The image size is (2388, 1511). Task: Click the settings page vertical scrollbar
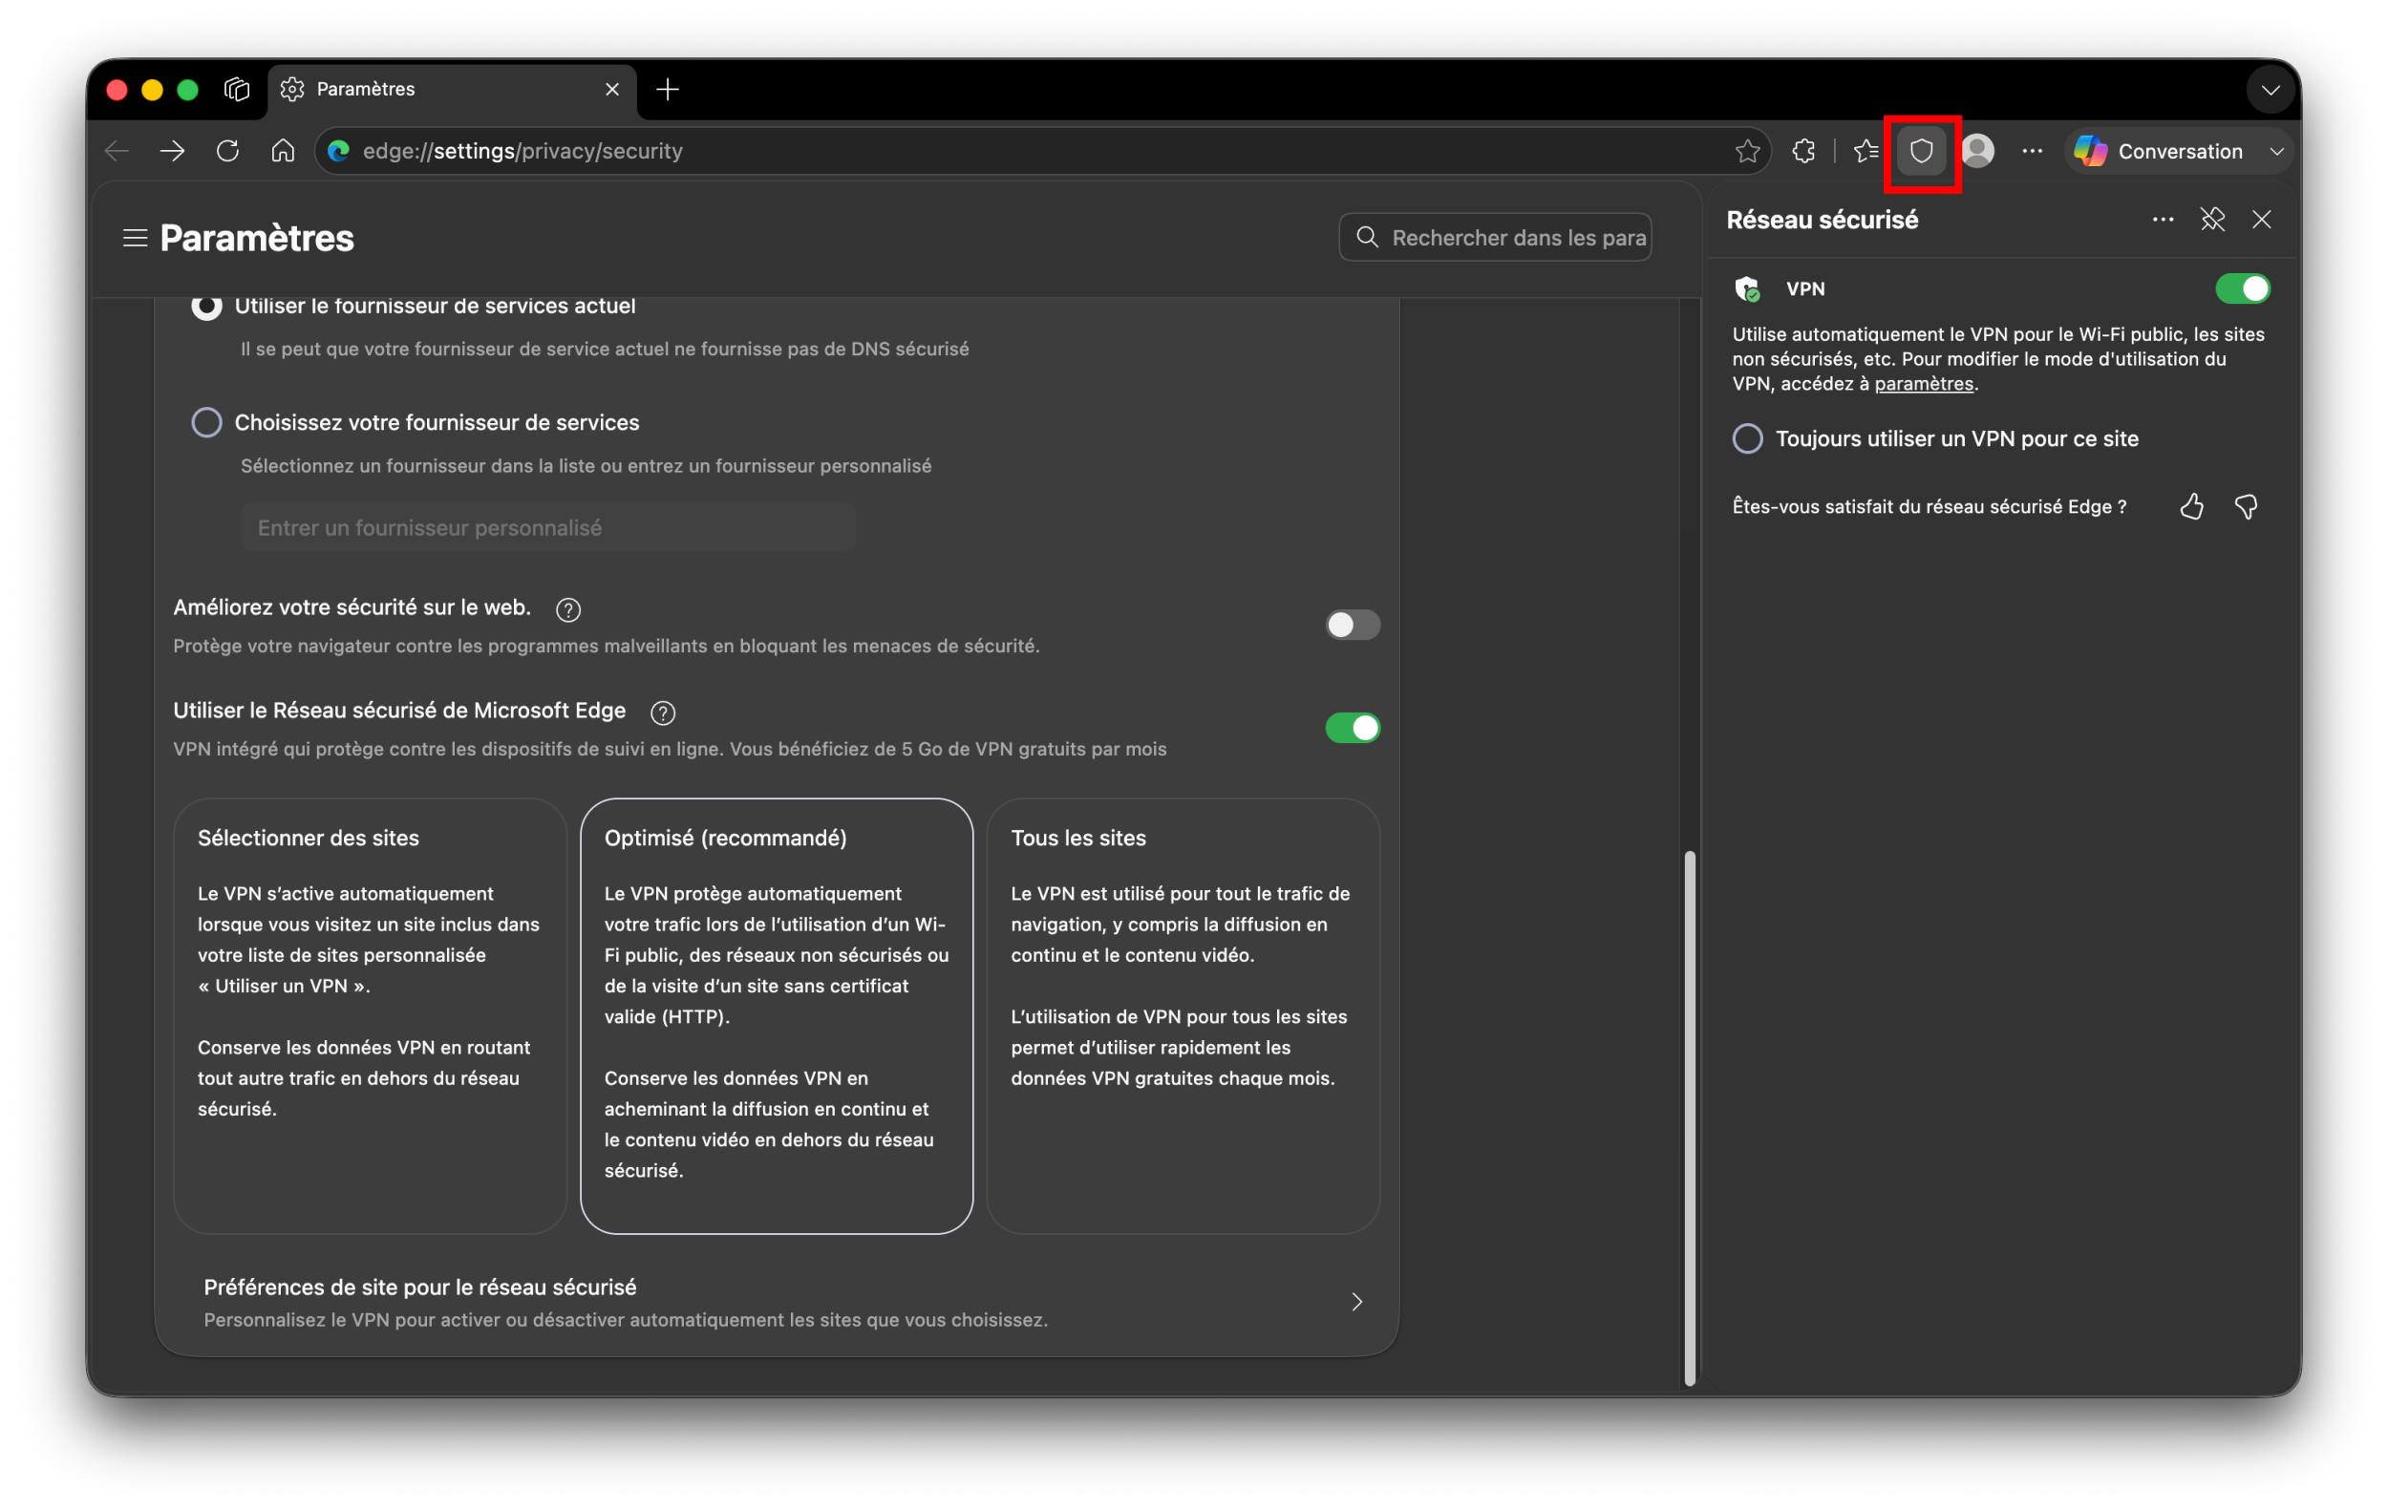click(1690, 1117)
